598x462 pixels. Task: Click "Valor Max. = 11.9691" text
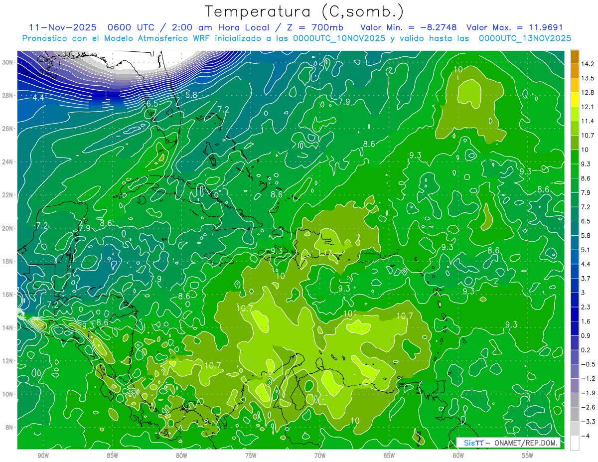(x=514, y=27)
